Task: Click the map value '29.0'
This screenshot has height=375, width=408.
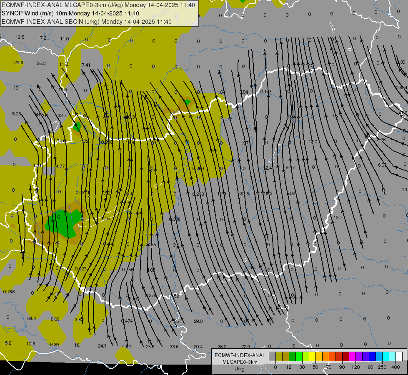Action: (198, 321)
